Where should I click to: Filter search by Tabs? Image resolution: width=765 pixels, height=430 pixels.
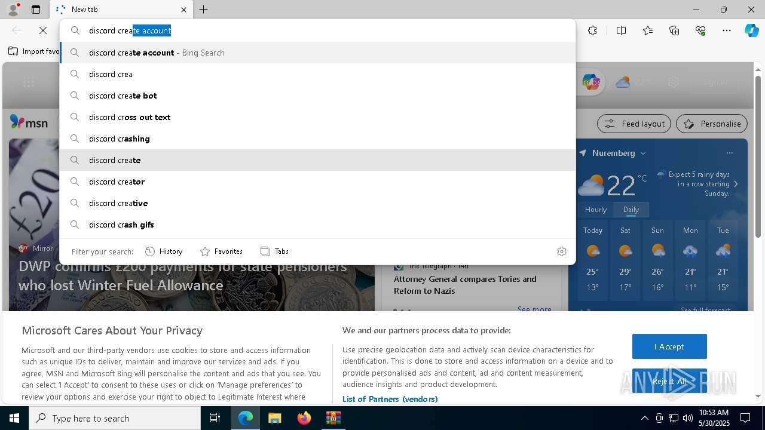click(274, 251)
